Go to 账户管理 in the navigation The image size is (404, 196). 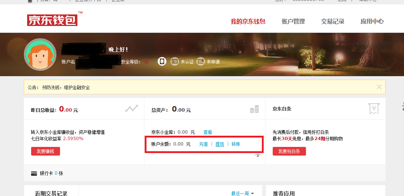coord(293,22)
